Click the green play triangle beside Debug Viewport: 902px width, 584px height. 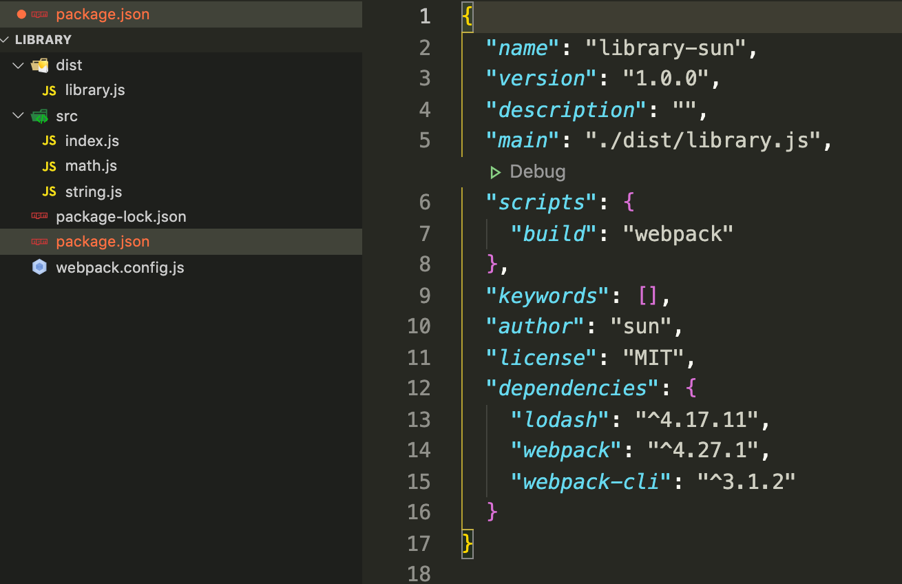[x=496, y=171]
